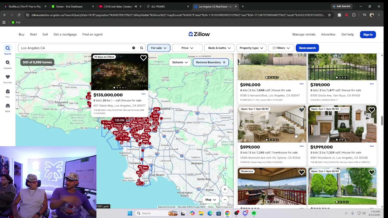Bookmark this page with the star icon

(329, 15)
